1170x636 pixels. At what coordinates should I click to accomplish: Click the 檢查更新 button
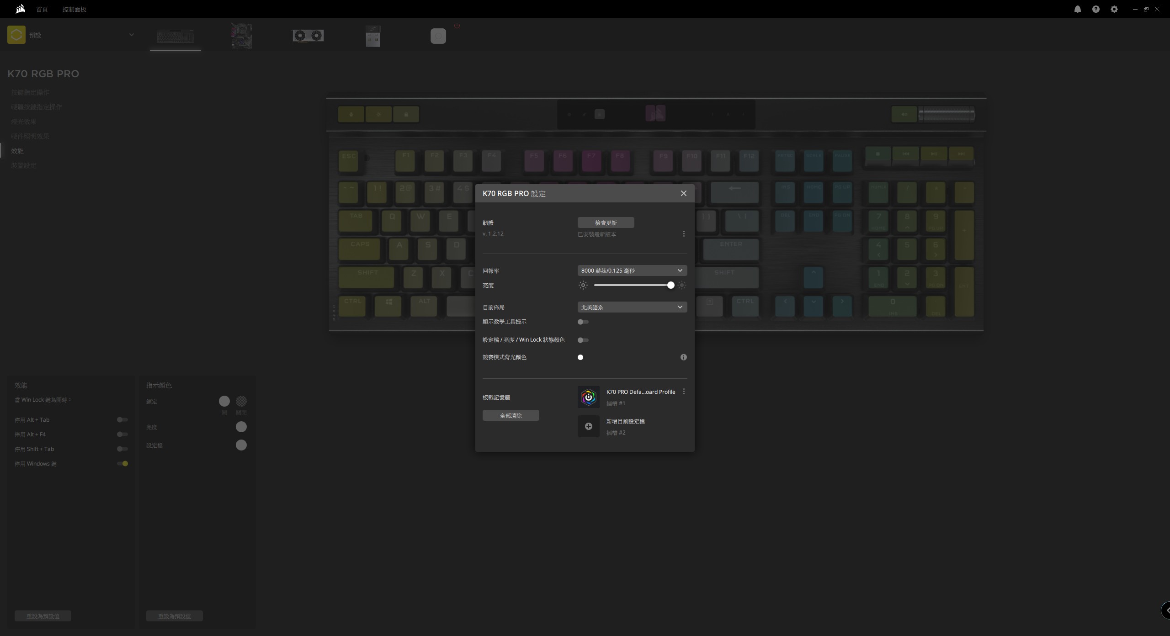(x=606, y=223)
